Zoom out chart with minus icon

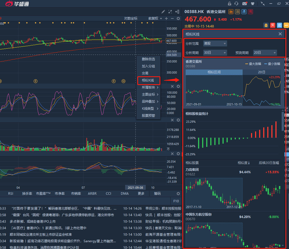pyautogui.click(x=172, y=18)
